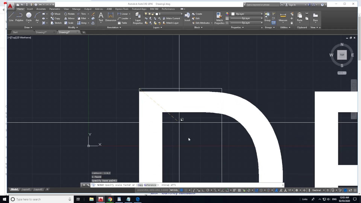The image size is (361, 203).
Task: Click the Base view tool
Action: [x=315, y=17]
